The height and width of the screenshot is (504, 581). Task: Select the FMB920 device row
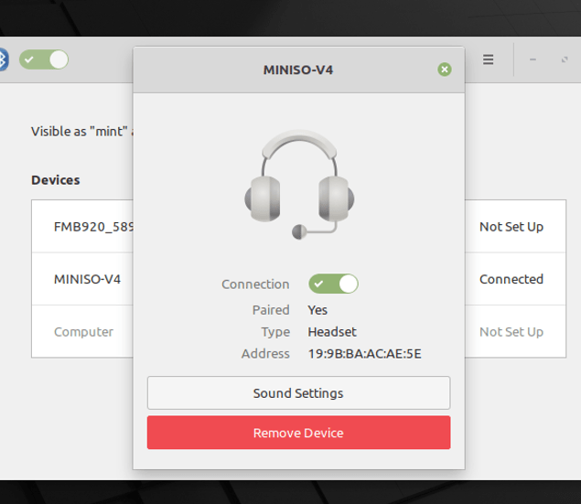point(298,227)
